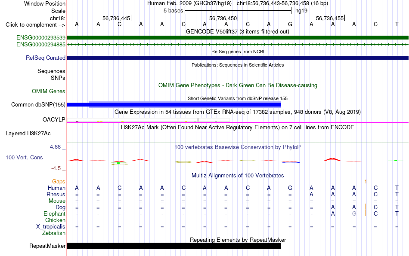Viewport: 409px width, 256px height.
Task: Click the ENSG00000293539 gene label
Action: coord(41,38)
